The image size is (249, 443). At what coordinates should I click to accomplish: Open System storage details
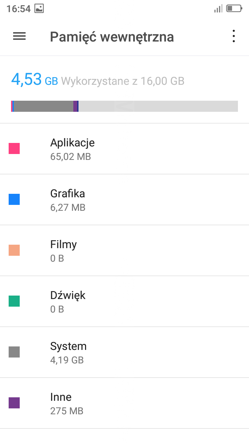tap(124, 352)
